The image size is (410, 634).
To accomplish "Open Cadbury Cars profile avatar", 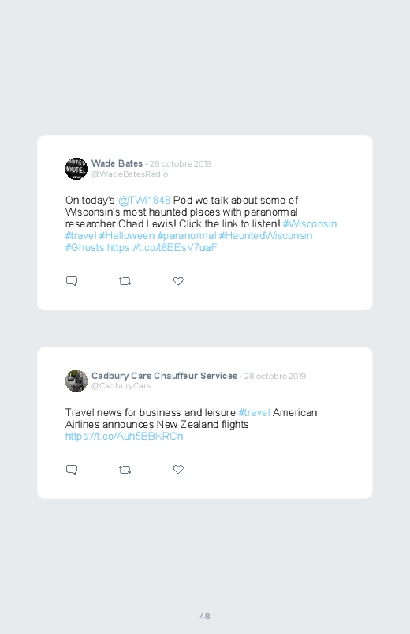I will [x=76, y=381].
